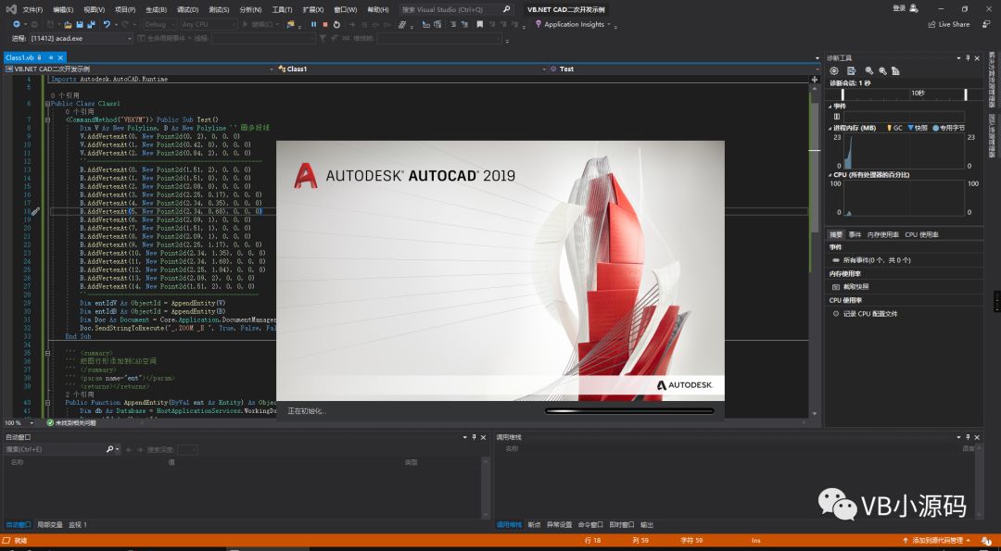The image size is (1001, 551).
Task: Open the 工具(T) menu
Action: pyautogui.click(x=282, y=9)
